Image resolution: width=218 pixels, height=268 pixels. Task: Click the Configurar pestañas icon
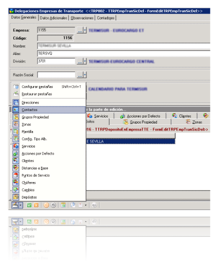pyautogui.click(x=15, y=86)
